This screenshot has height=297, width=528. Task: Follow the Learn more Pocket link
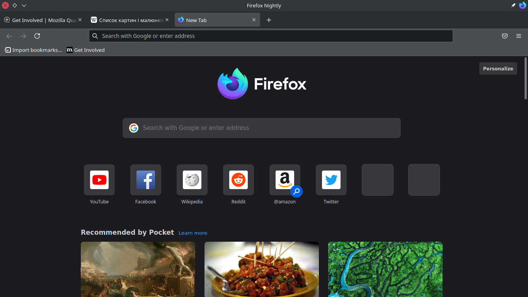pyautogui.click(x=193, y=233)
